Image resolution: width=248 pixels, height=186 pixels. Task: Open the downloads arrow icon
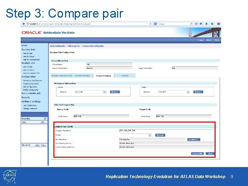click(207, 24)
